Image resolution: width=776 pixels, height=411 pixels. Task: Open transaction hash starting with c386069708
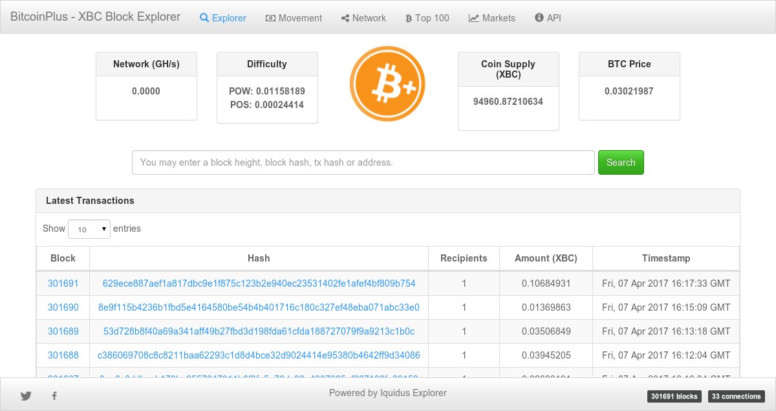pyautogui.click(x=259, y=355)
